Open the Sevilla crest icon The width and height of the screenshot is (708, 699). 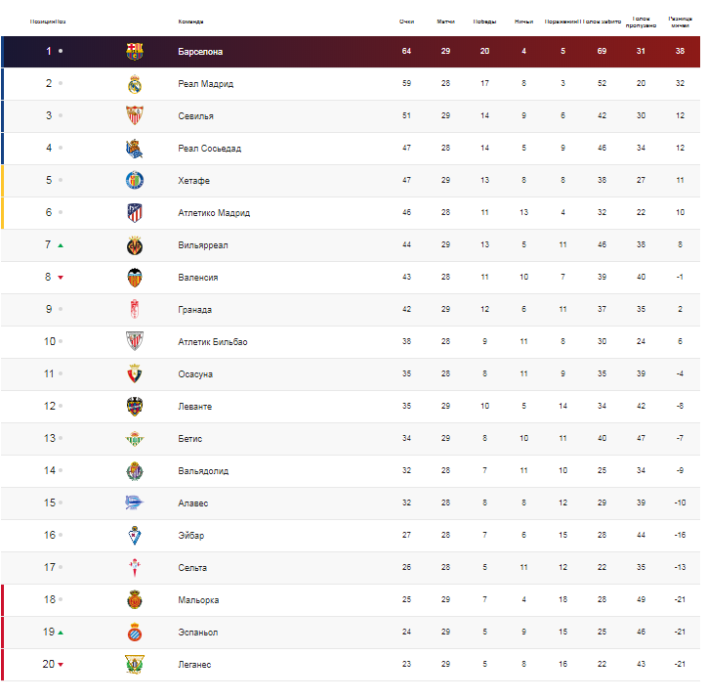135,115
